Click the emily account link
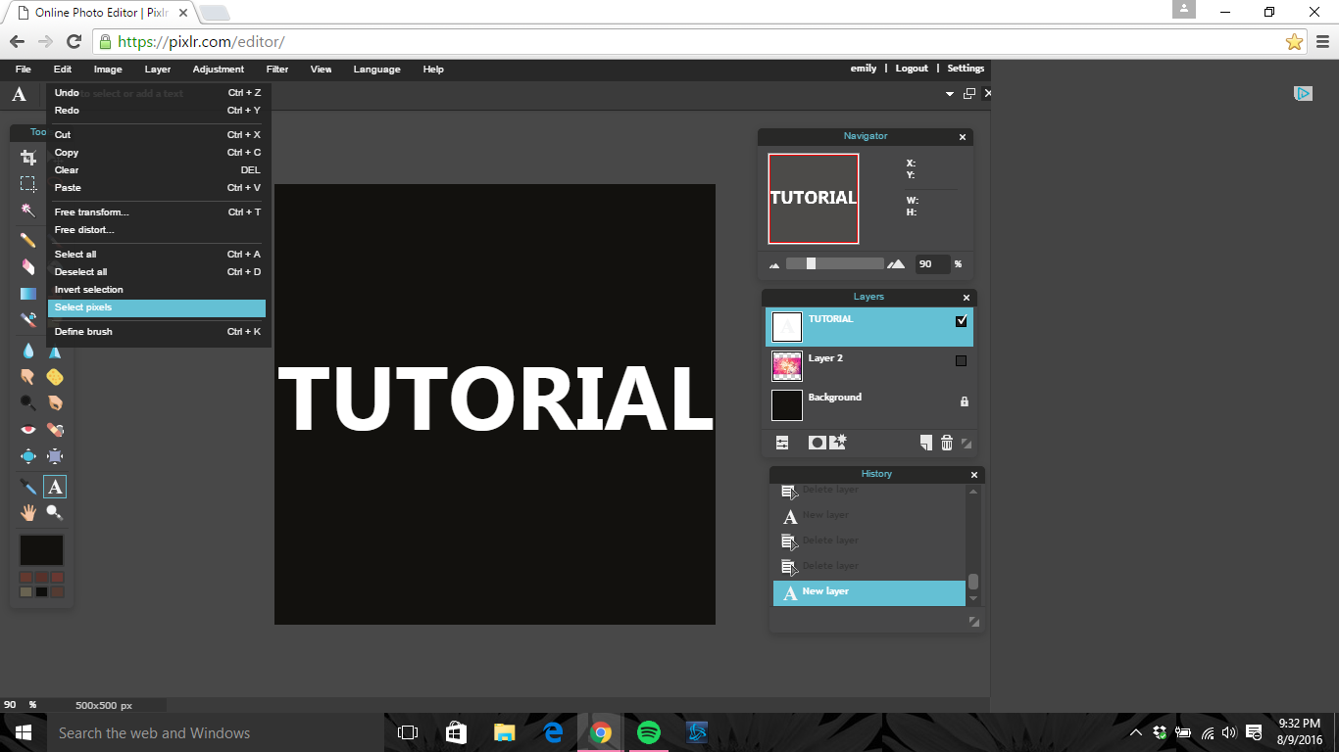1339x752 pixels. [864, 69]
